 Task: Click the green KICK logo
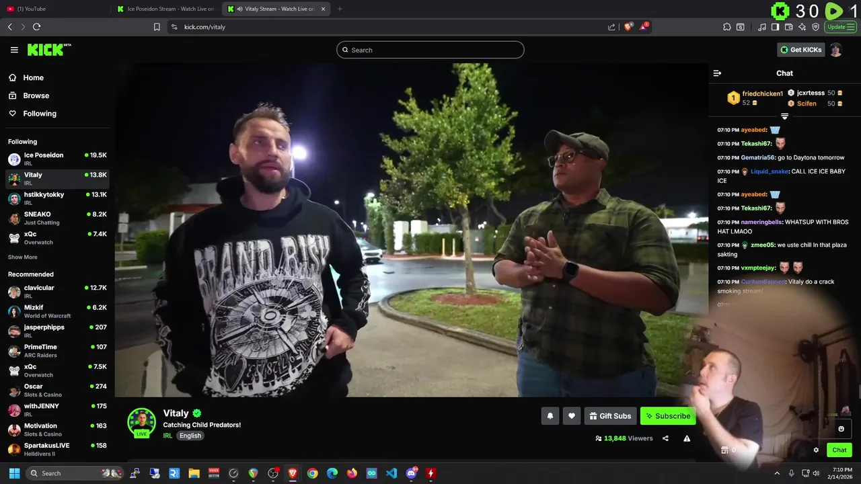point(49,50)
